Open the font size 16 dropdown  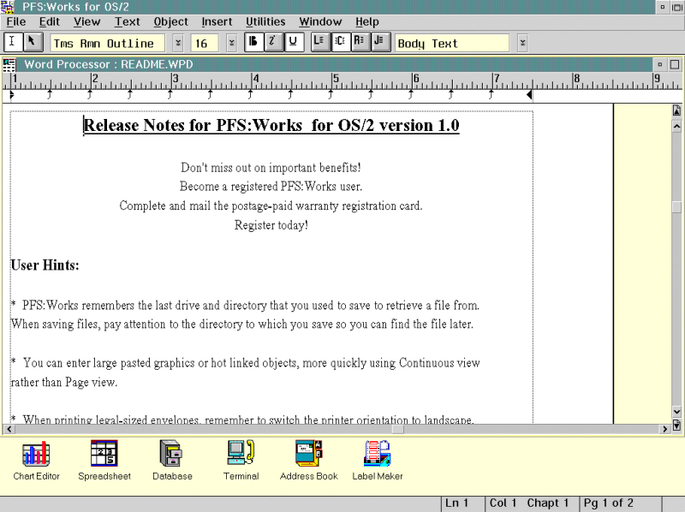click(x=231, y=43)
